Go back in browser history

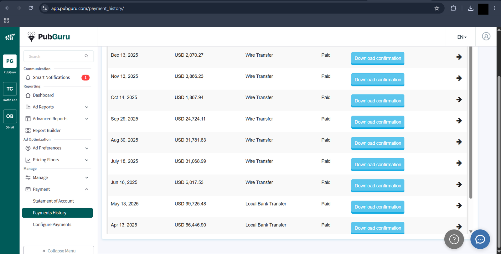pos(7,8)
